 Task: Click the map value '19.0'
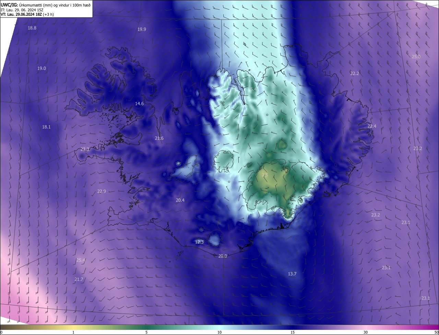41,69
